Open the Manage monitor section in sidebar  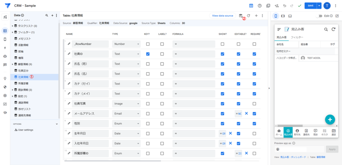[5, 104]
